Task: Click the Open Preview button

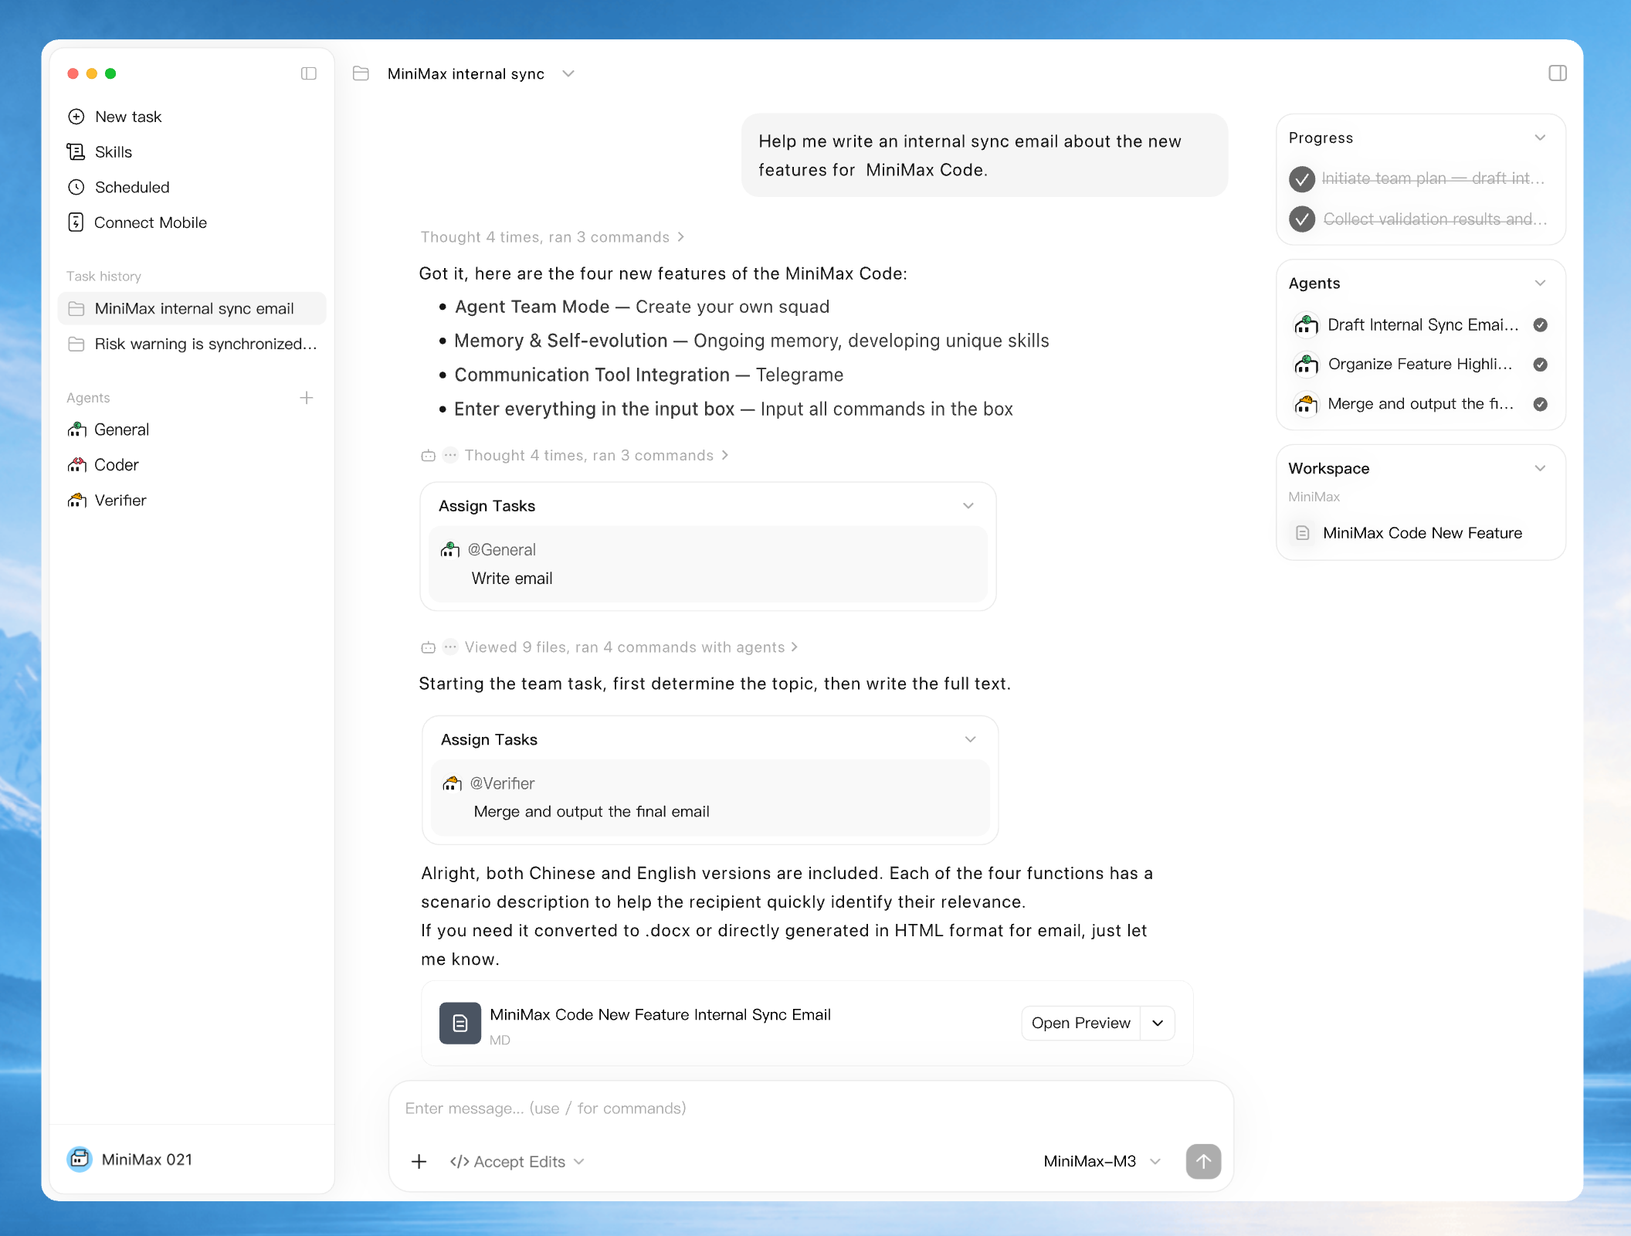Action: pos(1080,1023)
